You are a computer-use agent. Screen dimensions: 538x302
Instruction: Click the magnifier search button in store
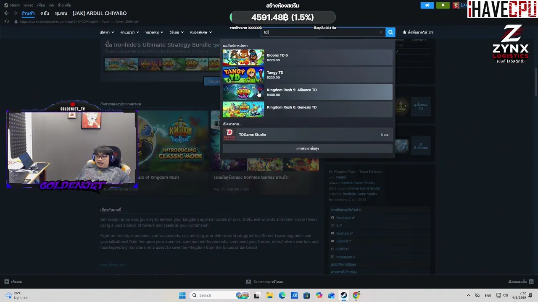point(390,32)
